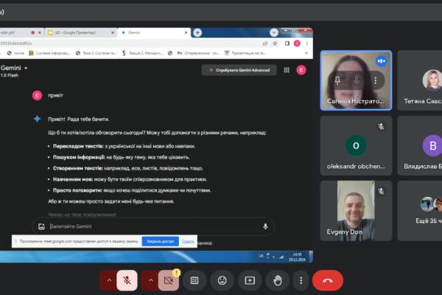The height and width of the screenshot is (295, 442).
Task: Raise hand in the meeting
Action: click(278, 280)
